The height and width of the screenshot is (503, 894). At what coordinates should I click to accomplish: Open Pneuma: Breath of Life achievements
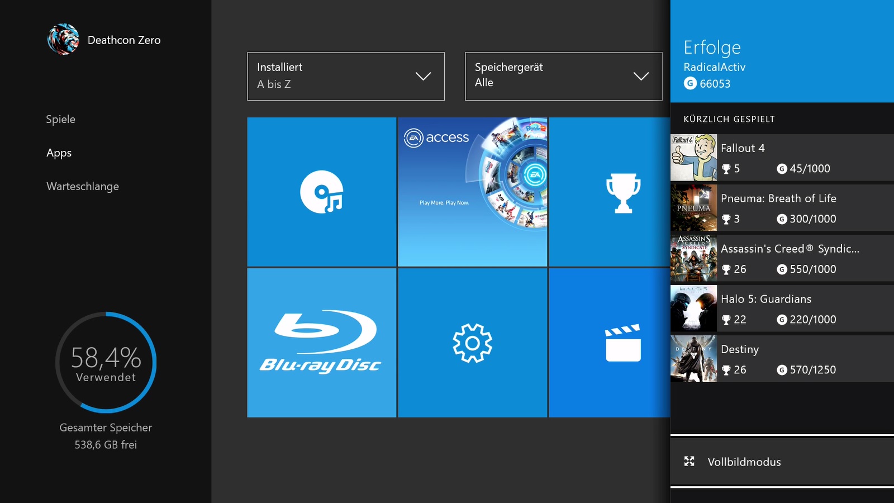(782, 208)
